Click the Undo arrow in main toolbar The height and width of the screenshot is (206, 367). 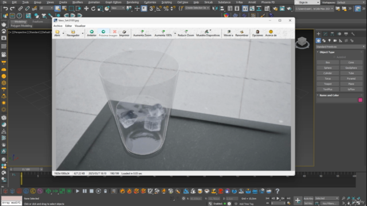(5, 9)
